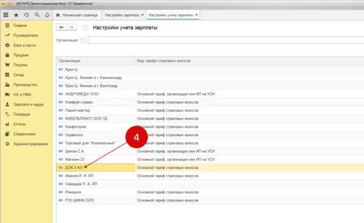Select the Настройки учета зарплаты tab
Screen dimensions: 364x223
point(171,15)
